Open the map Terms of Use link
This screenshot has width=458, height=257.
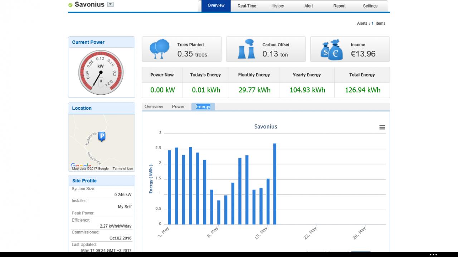[123, 169]
